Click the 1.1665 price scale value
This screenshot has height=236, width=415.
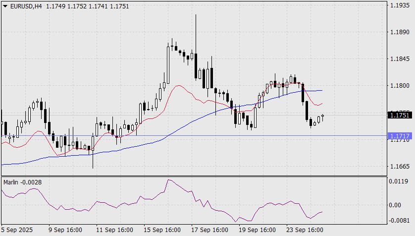[x=400, y=166]
